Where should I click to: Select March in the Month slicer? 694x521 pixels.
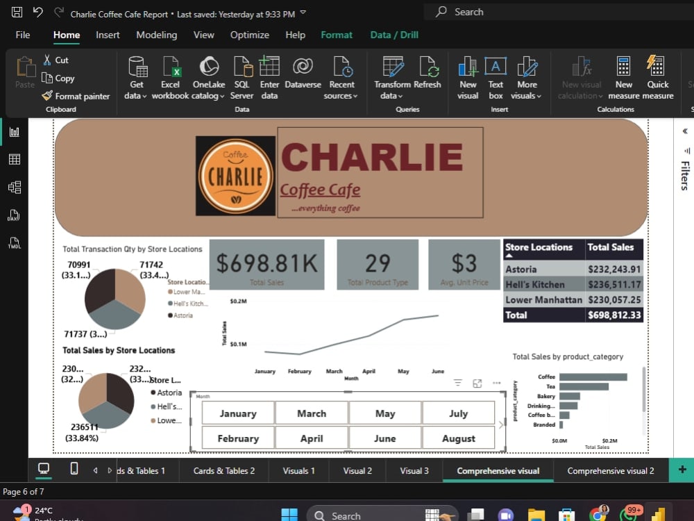click(x=312, y=413)
